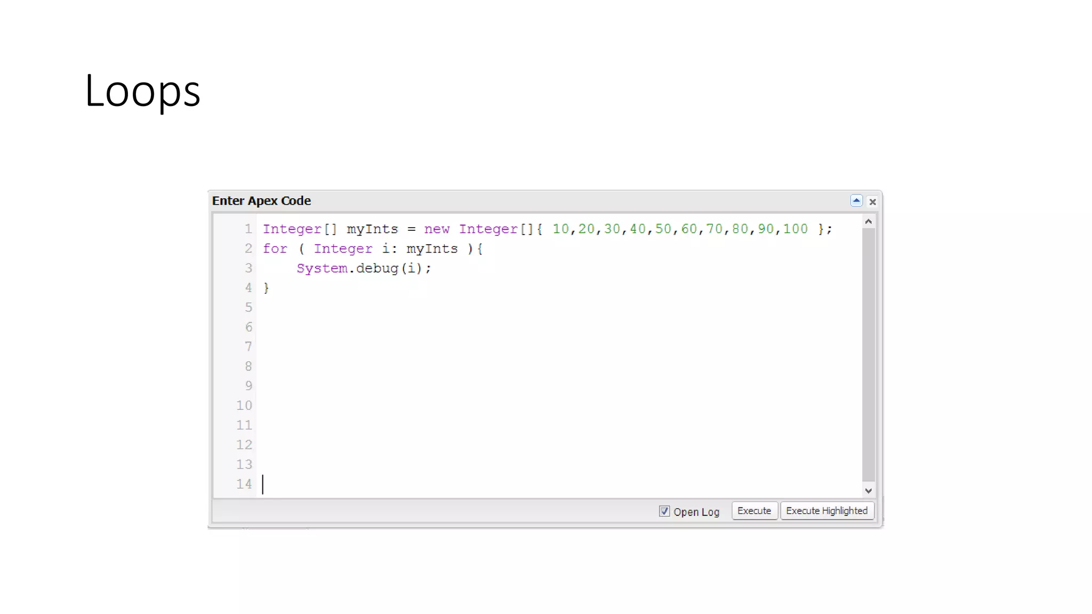Click the closing brace on line 4
1092x614 pixels.
tap(266, 288)
